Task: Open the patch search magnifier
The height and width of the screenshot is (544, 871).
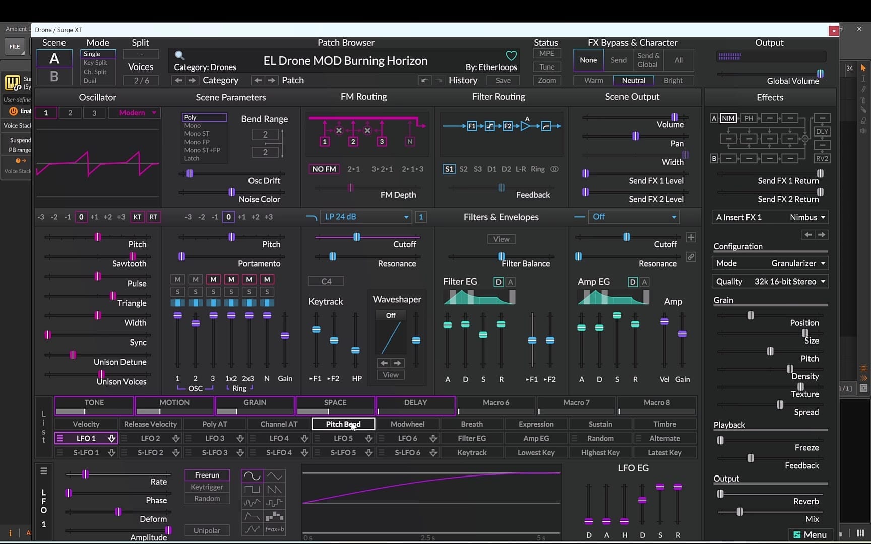Action: coord(179,55)
